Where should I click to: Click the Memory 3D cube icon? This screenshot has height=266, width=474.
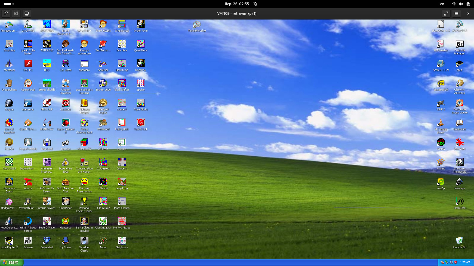tap(84, 142)
